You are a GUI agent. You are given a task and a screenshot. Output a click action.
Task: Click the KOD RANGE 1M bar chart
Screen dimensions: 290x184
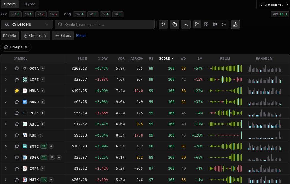[264, 135]
